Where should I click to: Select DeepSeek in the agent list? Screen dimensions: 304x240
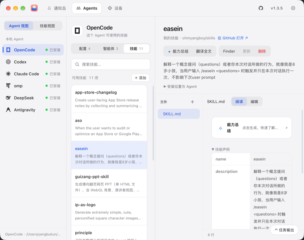pos(33,98)
